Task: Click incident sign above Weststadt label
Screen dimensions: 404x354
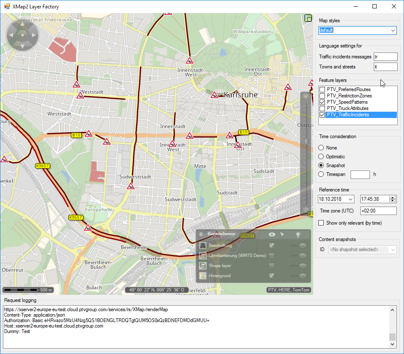Action: pos(76,84)
